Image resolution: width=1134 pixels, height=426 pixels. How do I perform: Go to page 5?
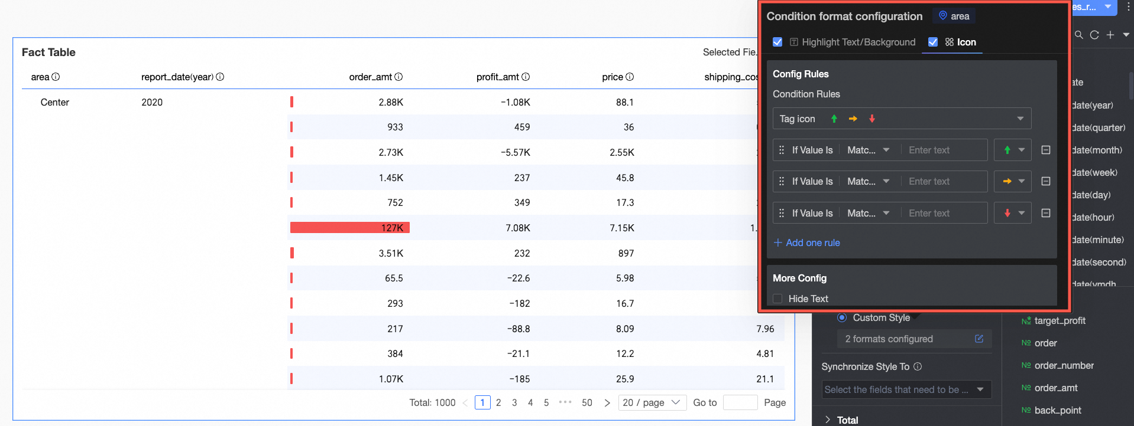coord(546,402)
